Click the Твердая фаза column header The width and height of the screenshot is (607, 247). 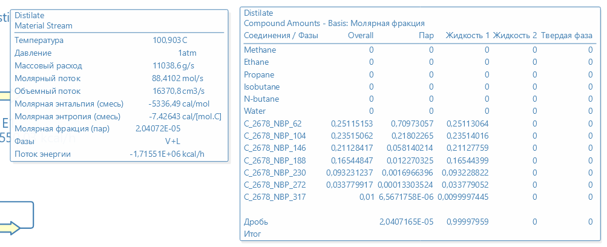(566, 36)
